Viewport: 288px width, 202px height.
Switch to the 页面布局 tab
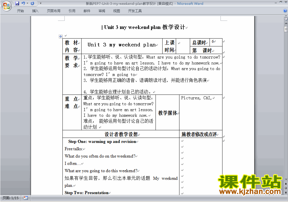coord(54,11)
